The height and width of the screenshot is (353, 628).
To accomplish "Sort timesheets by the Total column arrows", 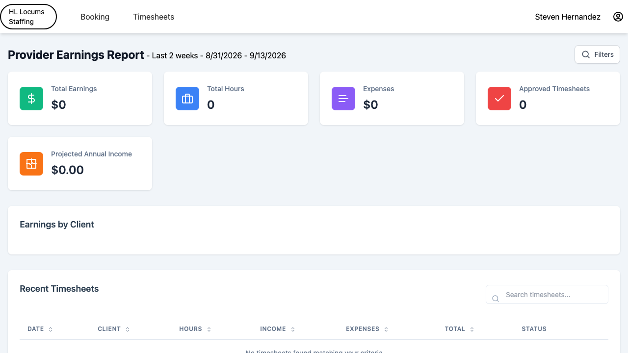I will click(472, 329).
